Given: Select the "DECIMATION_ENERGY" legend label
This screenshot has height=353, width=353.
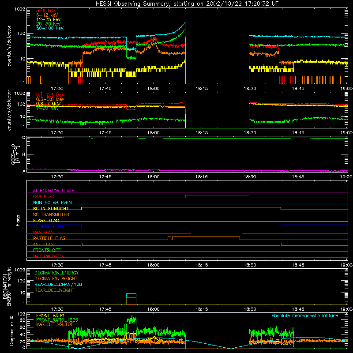Looking at the screenshot, I should tap(56, 273).
